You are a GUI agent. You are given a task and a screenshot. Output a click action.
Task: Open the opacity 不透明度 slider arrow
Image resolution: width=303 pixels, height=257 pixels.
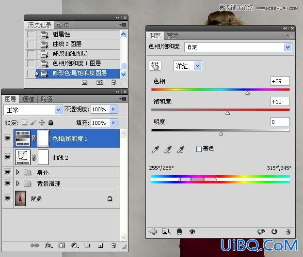[113, 109]
